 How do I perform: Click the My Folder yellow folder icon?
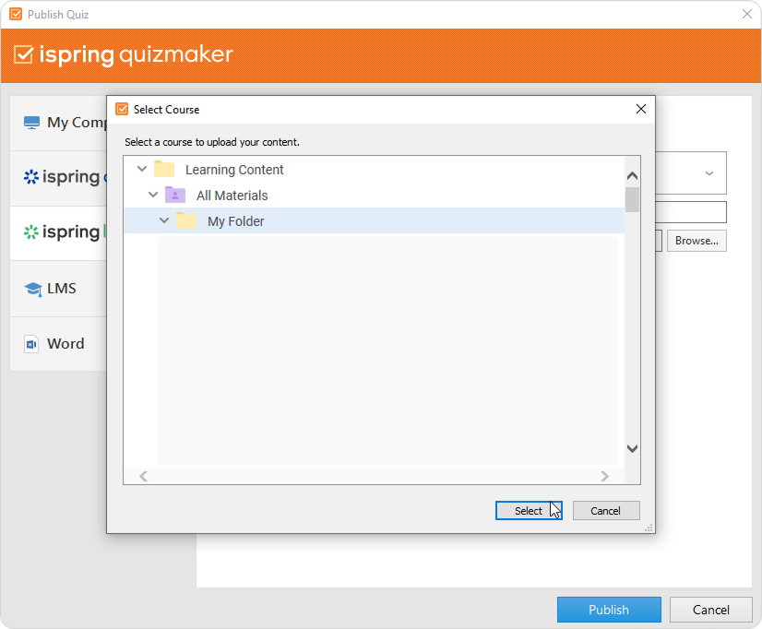186,221
